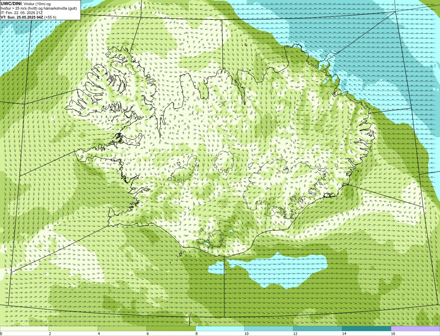Click the init time "IT: Fim. 22. 05. 2025 21Z"
Image resolution: width=440 pixels, height=336 pixels.
click(22, 12)
